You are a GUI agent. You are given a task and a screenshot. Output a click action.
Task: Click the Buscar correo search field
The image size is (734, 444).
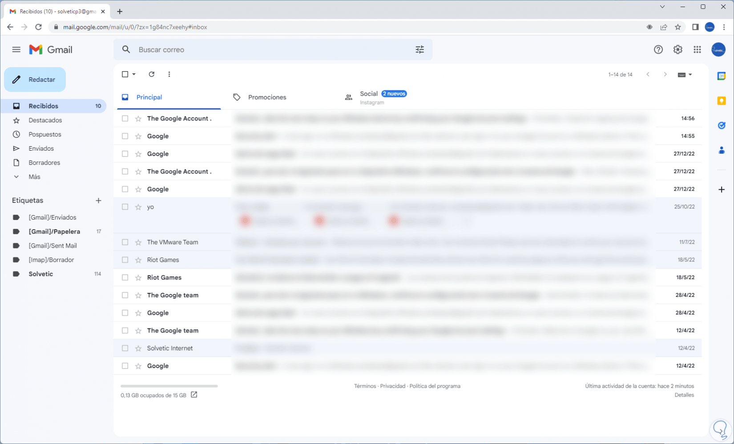(274, 50)
